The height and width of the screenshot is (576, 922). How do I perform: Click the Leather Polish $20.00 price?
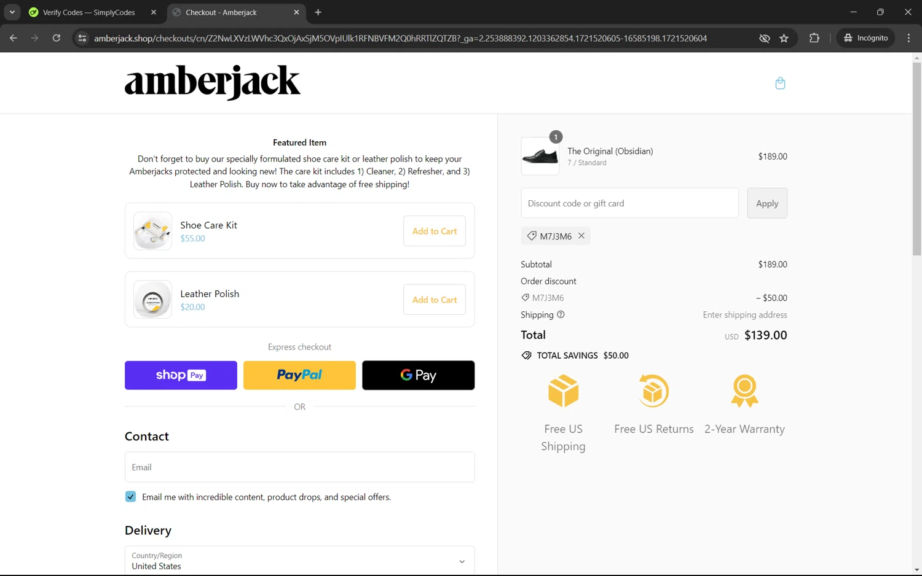tap(192, 307)
